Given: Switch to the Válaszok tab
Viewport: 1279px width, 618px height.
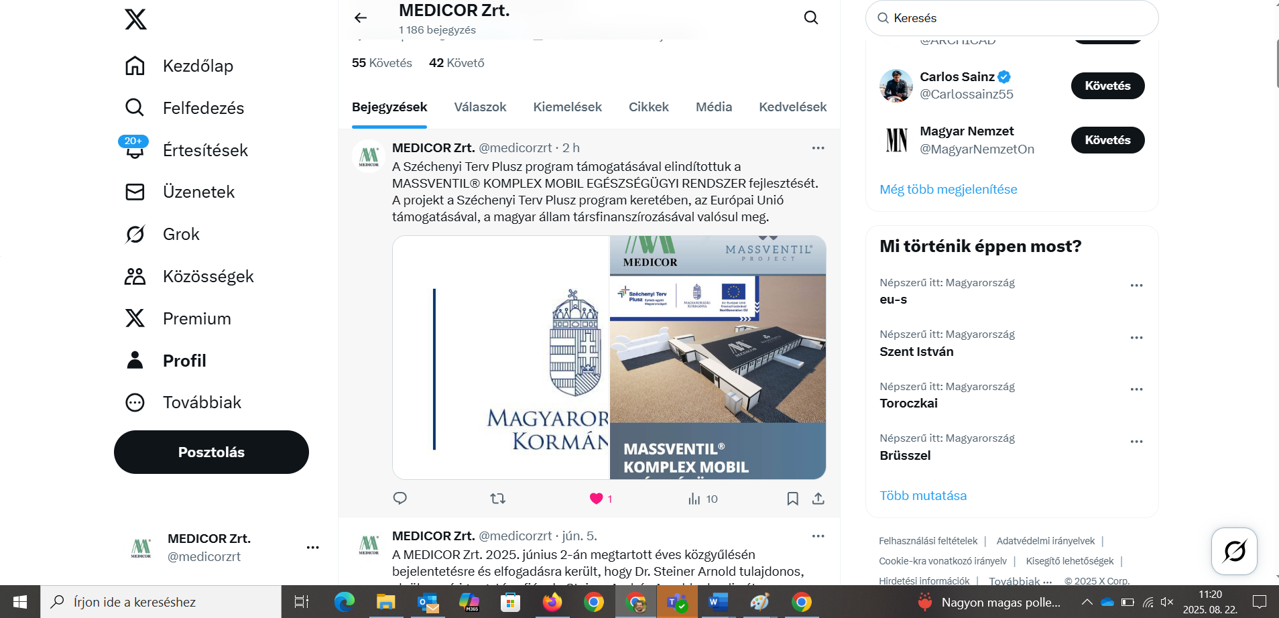Looking at the screenshot, I should [x=480, y=107].
